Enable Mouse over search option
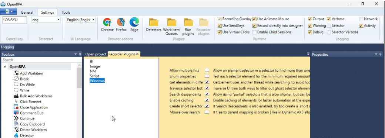Image resolution: width=385 pixels, height=138 pixels. point(207,112)
